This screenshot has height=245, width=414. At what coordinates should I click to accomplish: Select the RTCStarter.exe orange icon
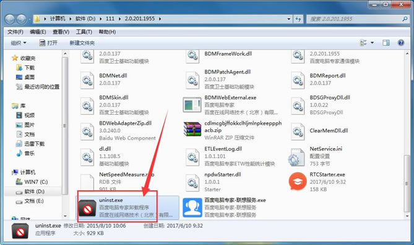point(298,181)
